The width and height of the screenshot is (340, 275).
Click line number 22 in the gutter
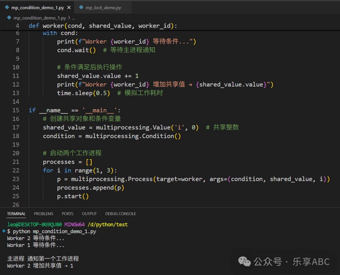click(x=16, y=170)
